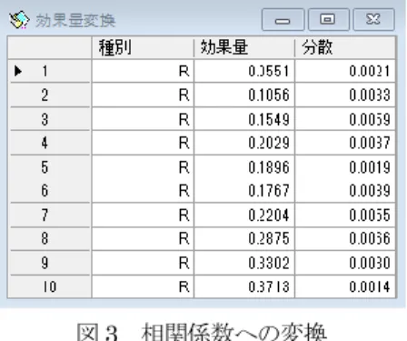Screen dimensions: 407x341
Task: Select row header 10
Action: [50, 286]
